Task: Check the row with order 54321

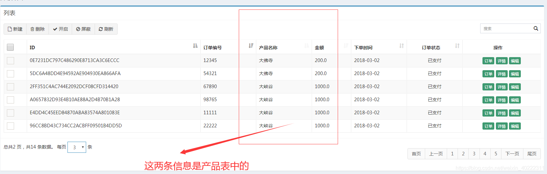Action: tap(10, 74)
